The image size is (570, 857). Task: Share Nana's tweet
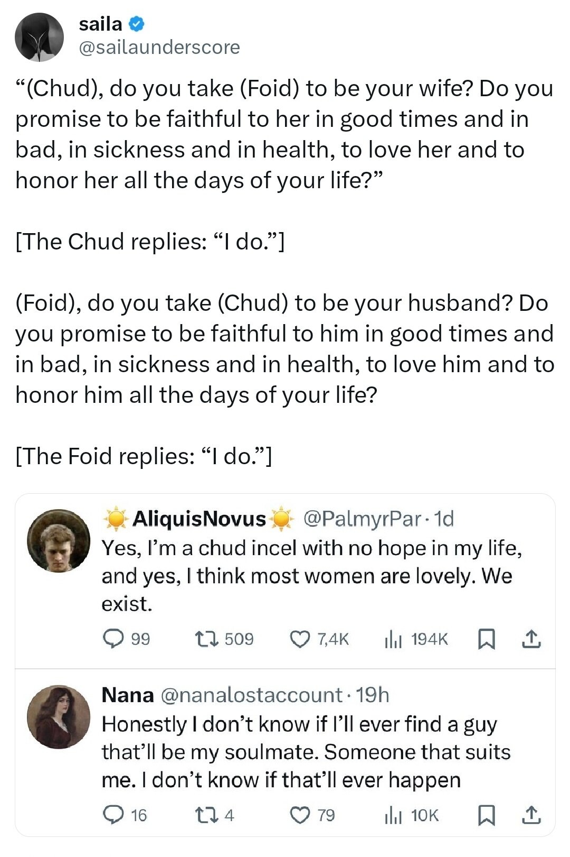[531, 815]
